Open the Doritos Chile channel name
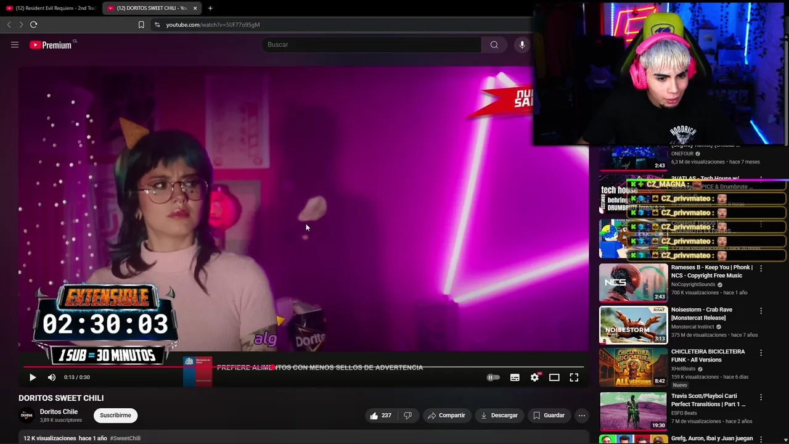789x444 pixels. point(59,412)
